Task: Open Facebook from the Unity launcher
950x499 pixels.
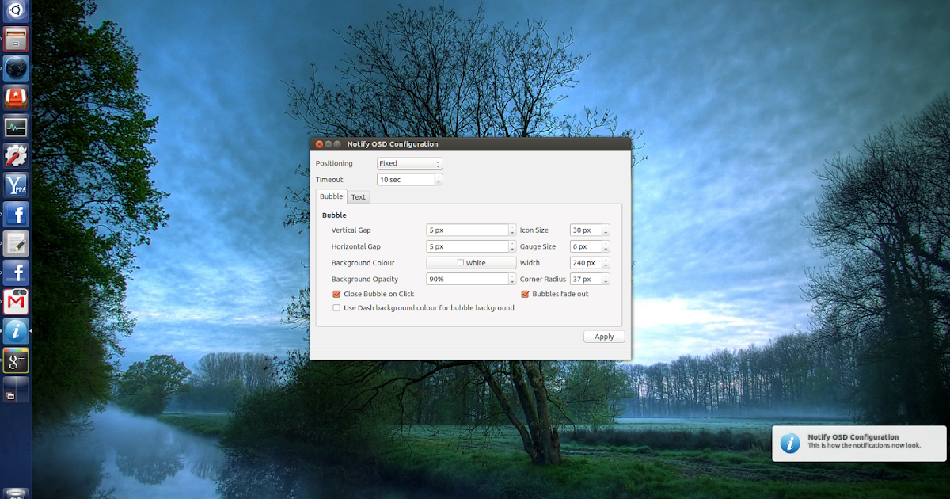Action: pyautogui.click(x=16, y=214)
